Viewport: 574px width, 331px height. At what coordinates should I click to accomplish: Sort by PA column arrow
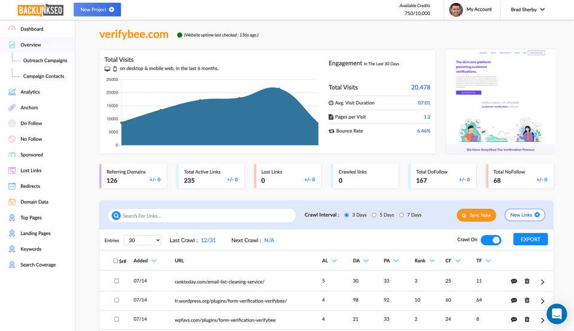(x=396, y=261)
